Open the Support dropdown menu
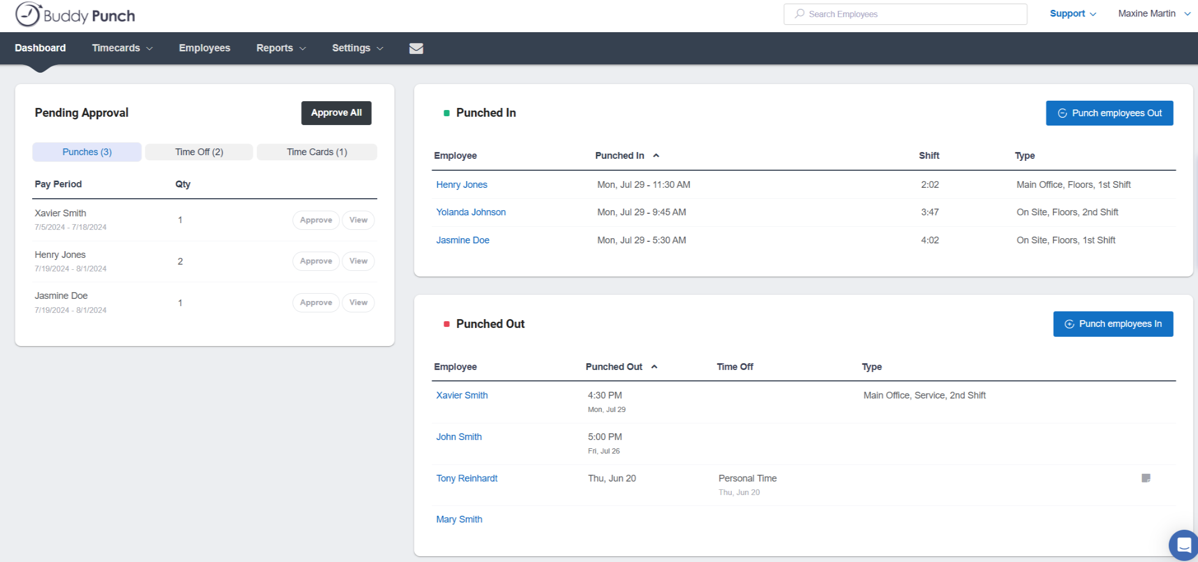This screenshot has width=1198, height=562. pos(1072,14)
